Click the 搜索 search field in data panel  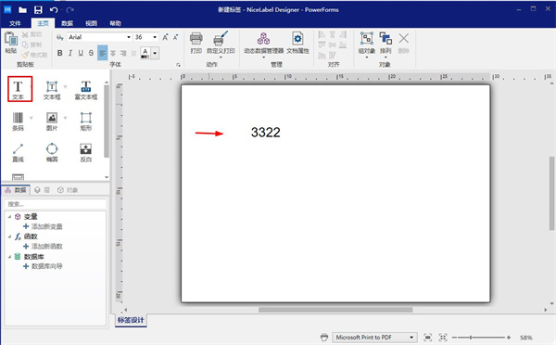pos(56,204)
